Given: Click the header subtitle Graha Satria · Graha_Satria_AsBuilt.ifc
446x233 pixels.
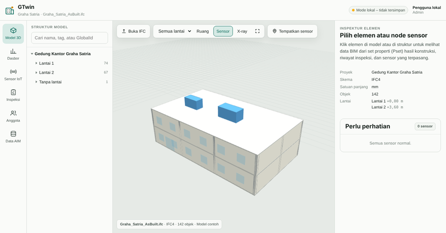Looking at the screenshot, I should pyautogui.click(x=51, y=14).
